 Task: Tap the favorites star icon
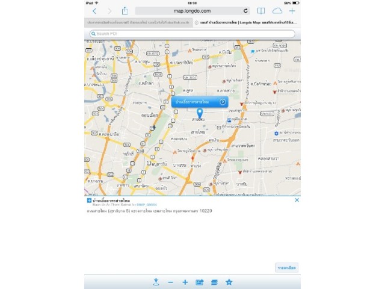pos(229,282)
